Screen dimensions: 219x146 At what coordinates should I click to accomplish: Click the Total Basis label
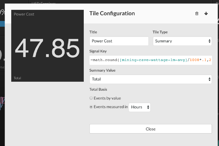[98, 89]
